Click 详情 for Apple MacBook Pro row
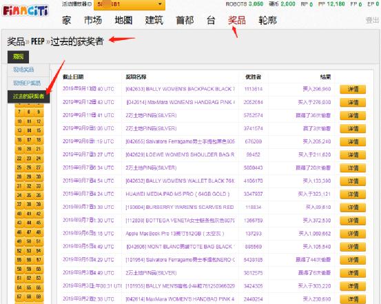 pyautogui.click(x=353, y=234)
